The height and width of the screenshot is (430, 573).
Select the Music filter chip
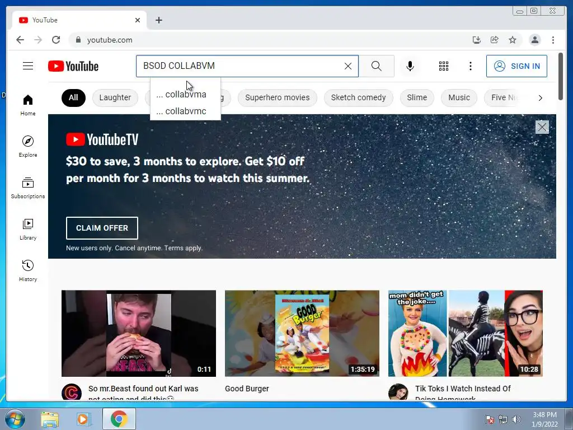click(x=459, y=97)
